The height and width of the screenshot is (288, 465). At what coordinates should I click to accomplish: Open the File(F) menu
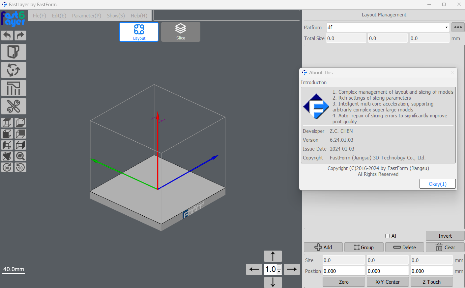tap(40, 15)
